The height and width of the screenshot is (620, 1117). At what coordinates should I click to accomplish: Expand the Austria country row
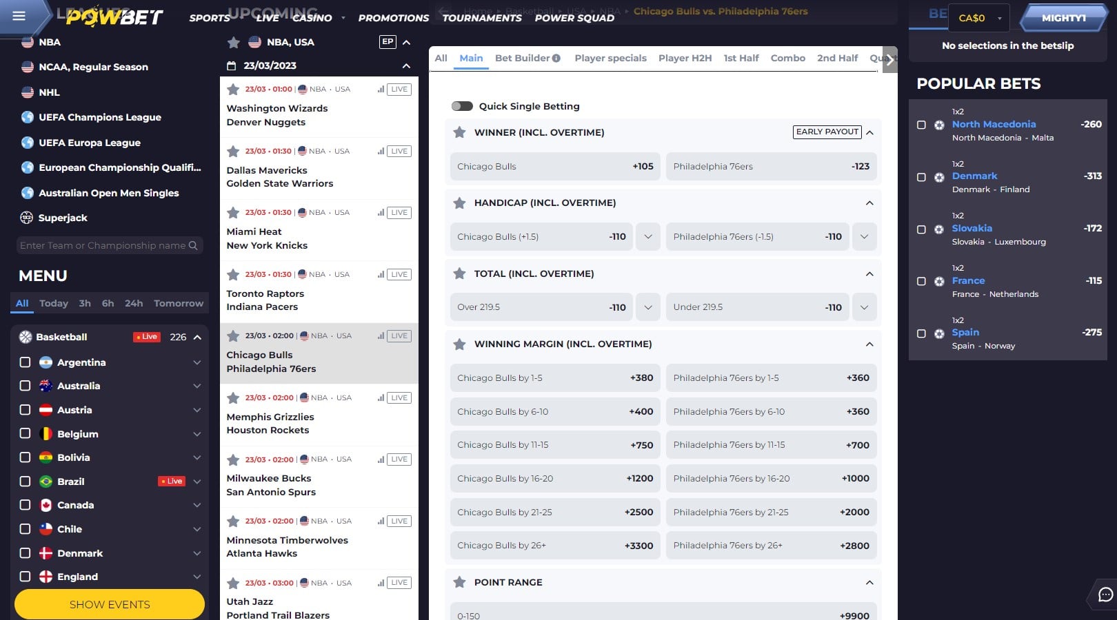click(x=197, y=410)
